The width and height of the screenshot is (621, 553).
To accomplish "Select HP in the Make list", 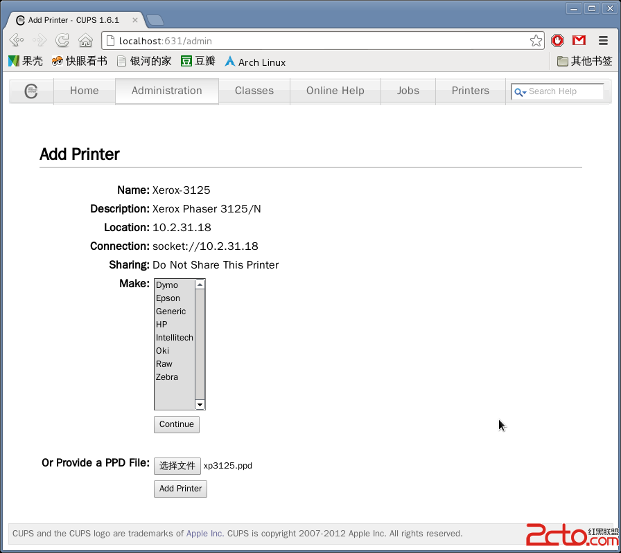I will point(175,325).
